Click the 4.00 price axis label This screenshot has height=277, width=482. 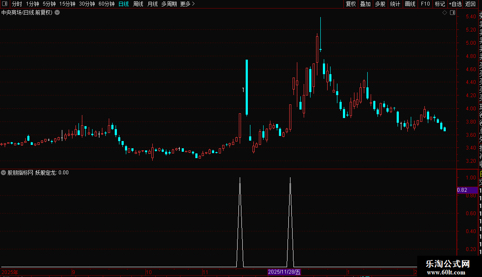coord(470,108)
